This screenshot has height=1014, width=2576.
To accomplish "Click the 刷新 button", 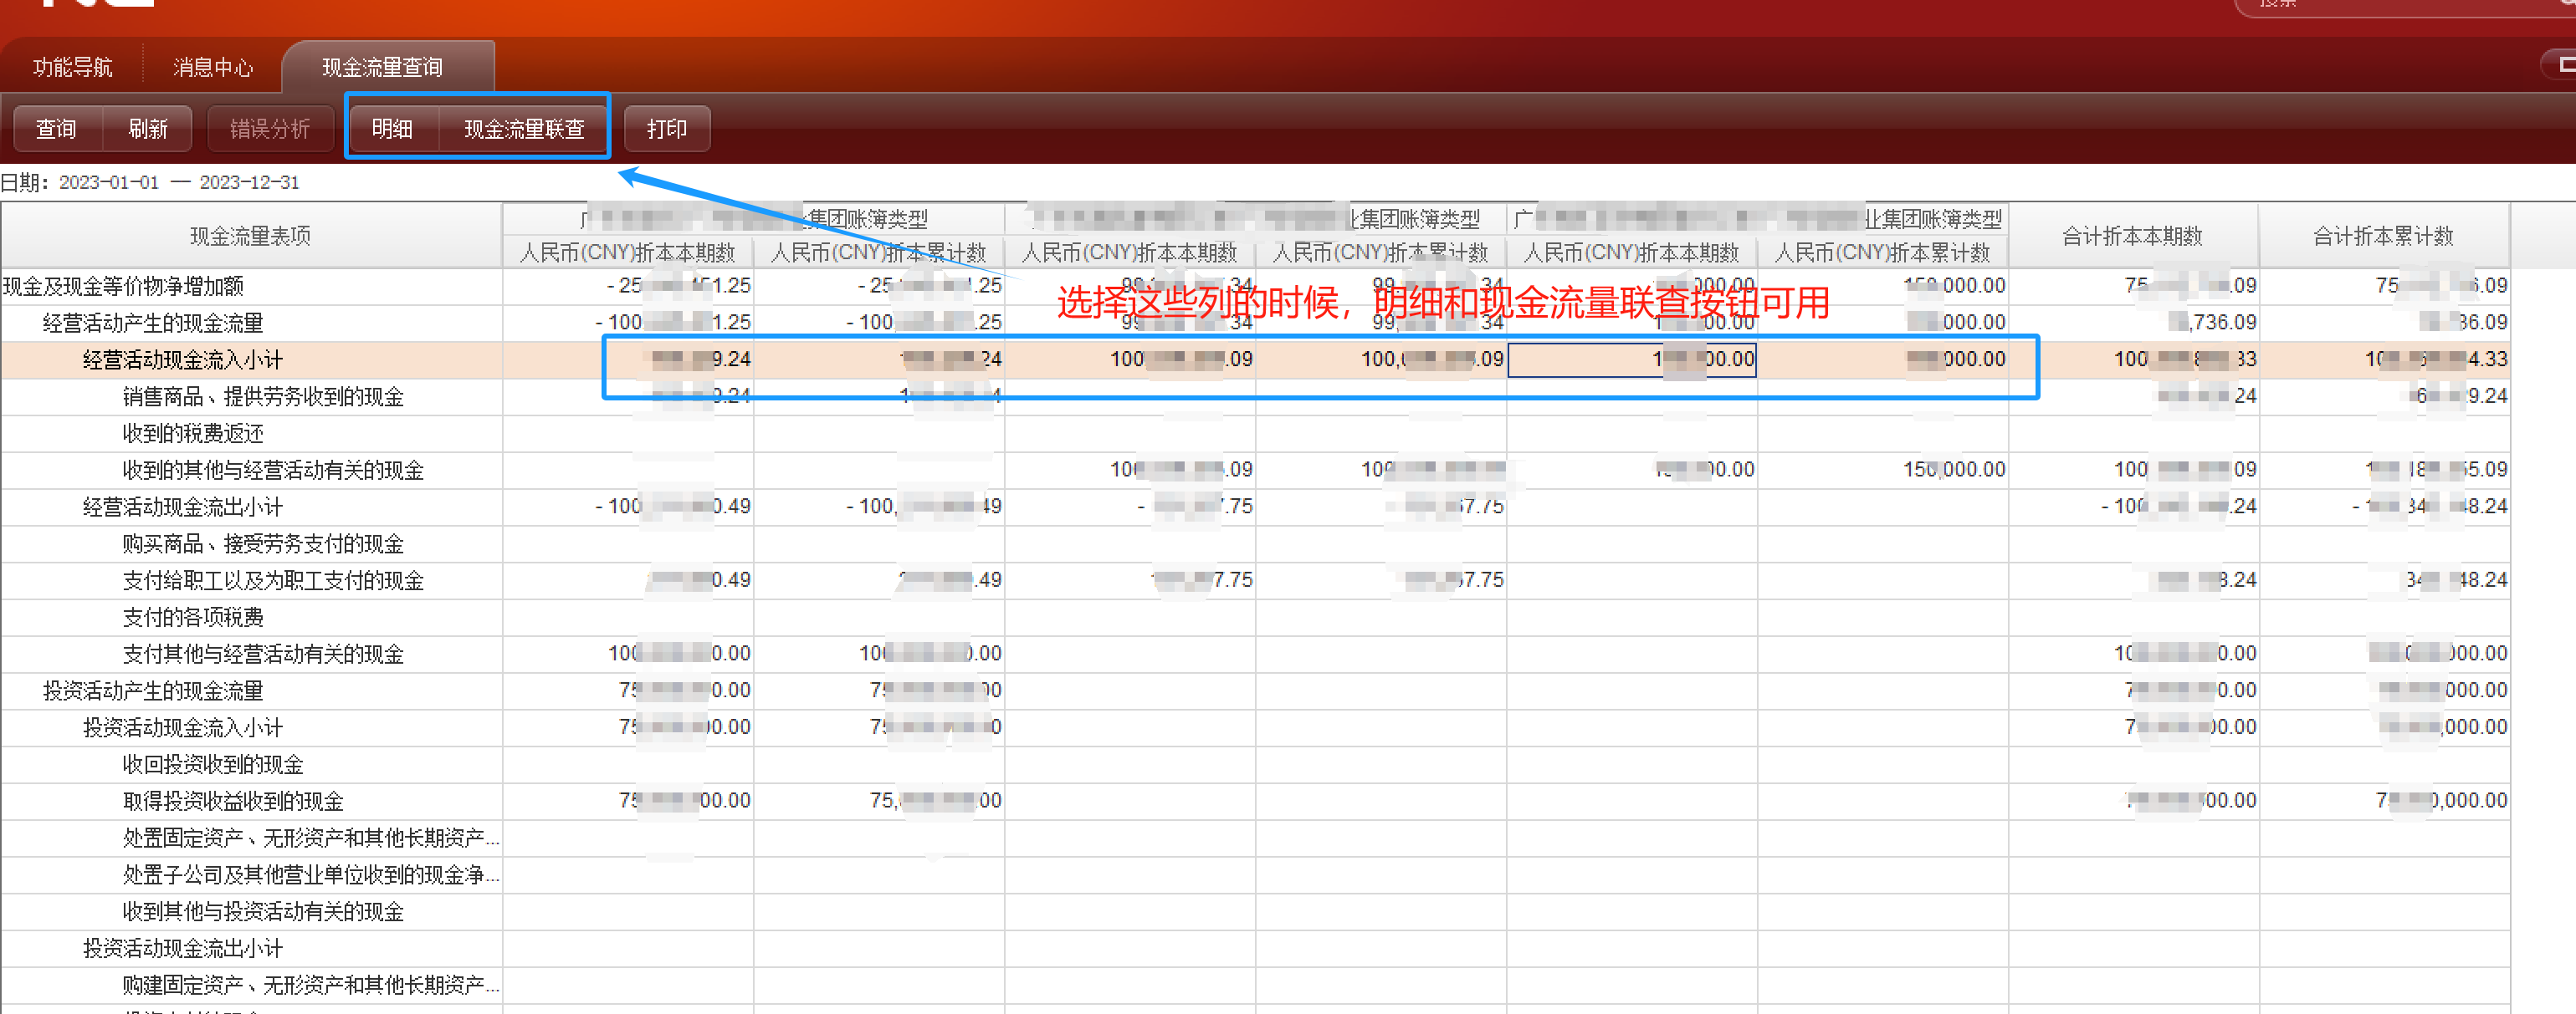I will (x=148, y=129).
